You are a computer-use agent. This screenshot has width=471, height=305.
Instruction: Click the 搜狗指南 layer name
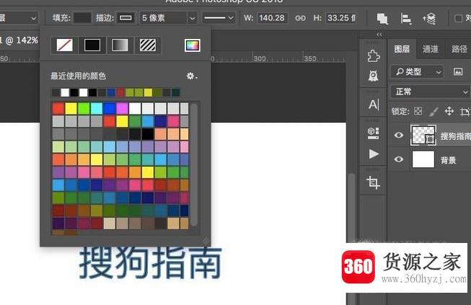[x=455, y=136]
